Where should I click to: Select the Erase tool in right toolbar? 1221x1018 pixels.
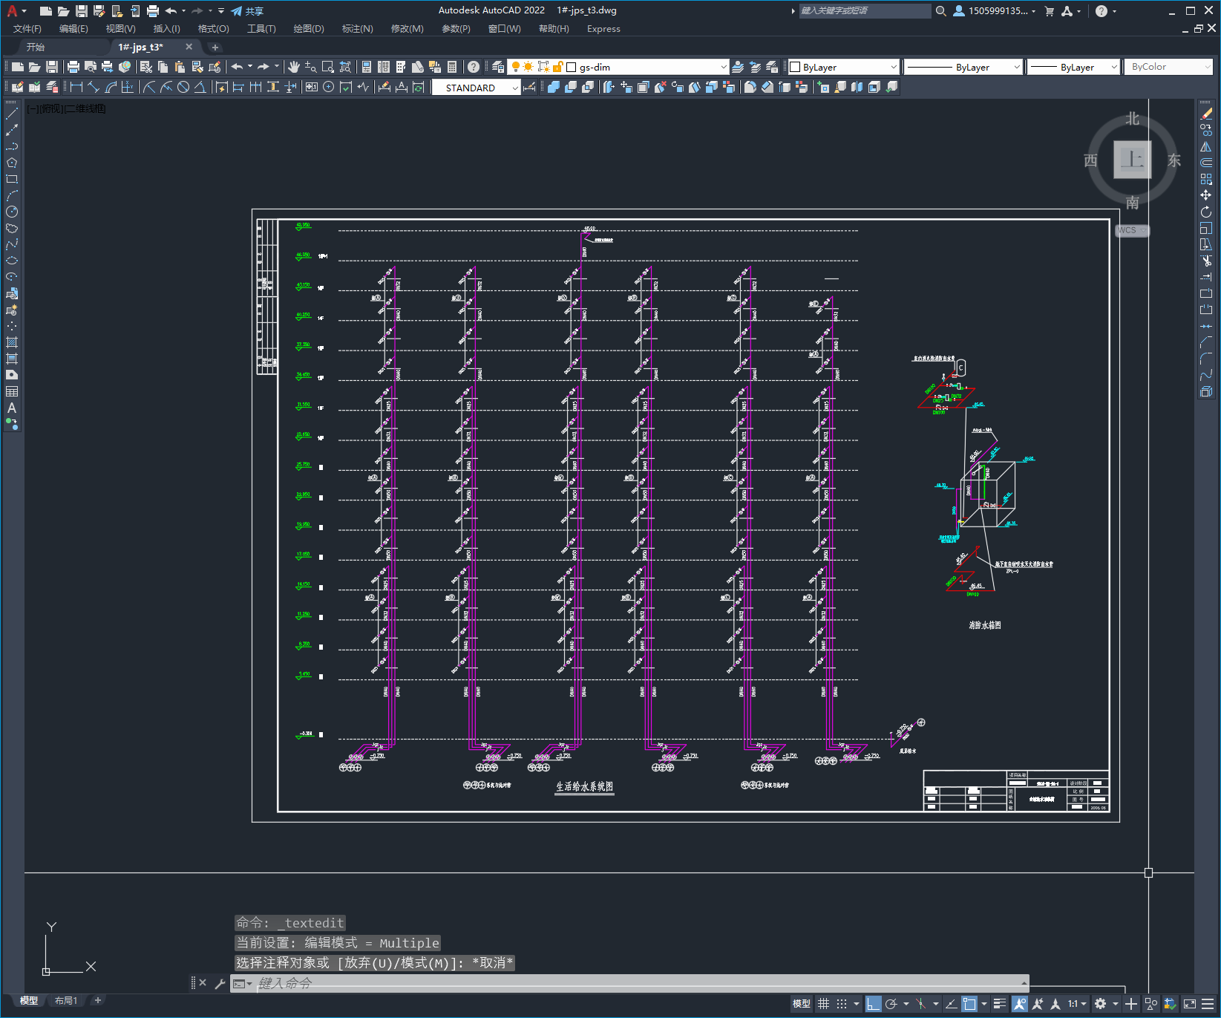click(x=1206, y=114)
